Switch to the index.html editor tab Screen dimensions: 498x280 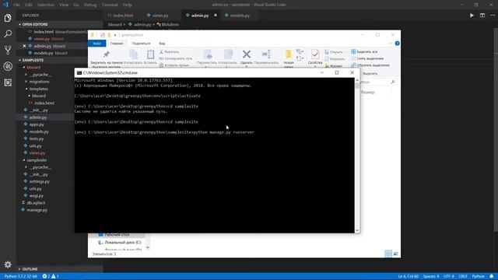pyautogui.click(x=123, y=16)
